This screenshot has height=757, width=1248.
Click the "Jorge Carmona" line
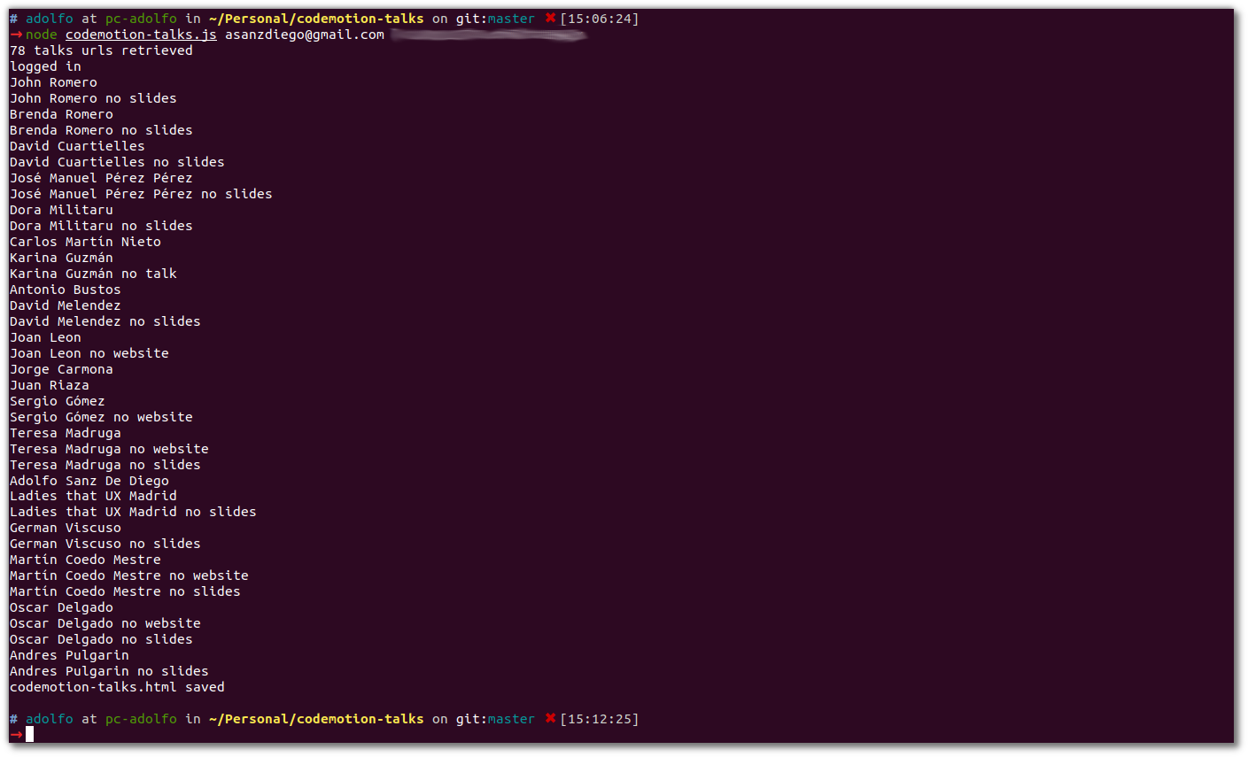[x=61, y=369]
